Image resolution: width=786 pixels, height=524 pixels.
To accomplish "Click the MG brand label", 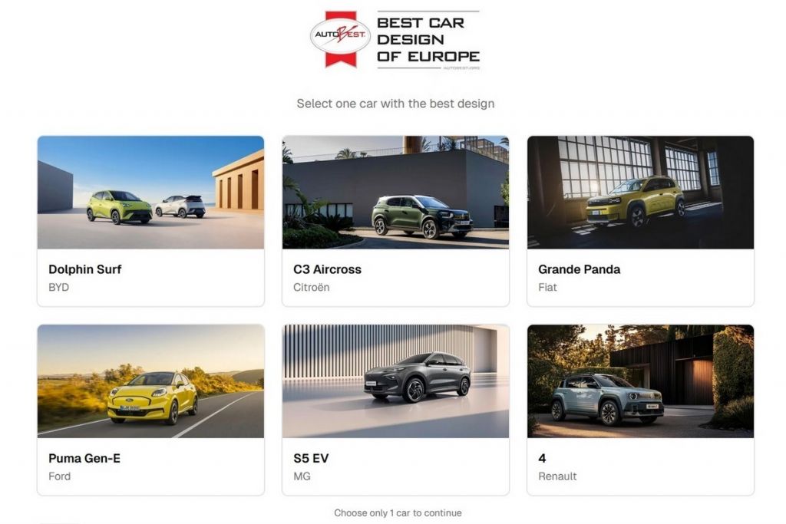I will click(302, 476).
